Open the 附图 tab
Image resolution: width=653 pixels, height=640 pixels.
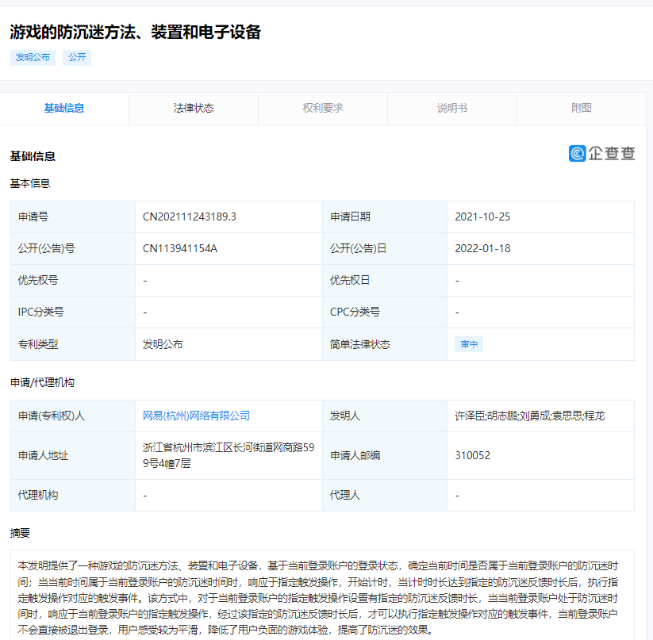point(582,108)
